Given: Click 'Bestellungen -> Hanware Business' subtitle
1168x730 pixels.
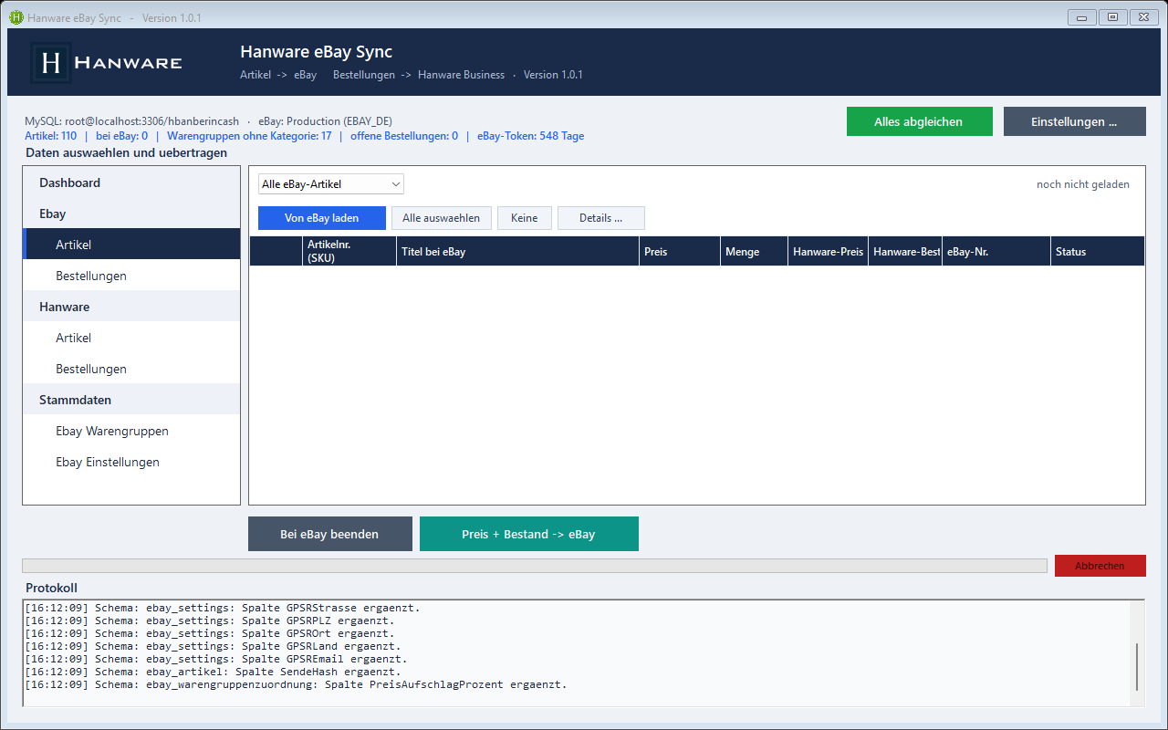Looking at the screenshot, I should click(x=419, y=75).
